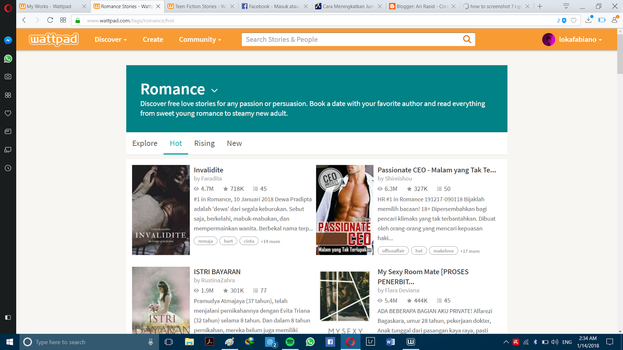Open battery saver icon
This screenshot has height=350, width=623.
coord(602,20)
